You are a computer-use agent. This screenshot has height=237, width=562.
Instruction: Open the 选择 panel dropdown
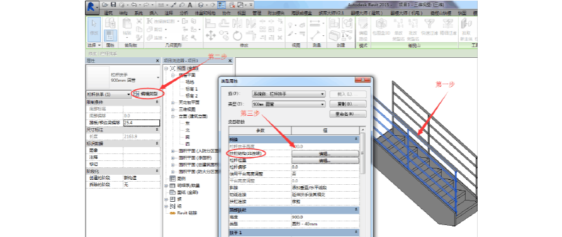point(94,46)
